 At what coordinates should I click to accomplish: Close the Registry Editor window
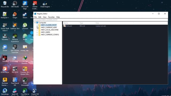165,14
